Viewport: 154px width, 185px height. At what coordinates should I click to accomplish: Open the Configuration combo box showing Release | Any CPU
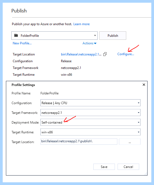point(90,103)
